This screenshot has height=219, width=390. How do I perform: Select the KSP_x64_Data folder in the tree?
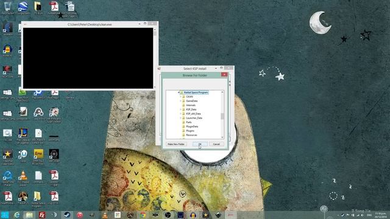193,114
